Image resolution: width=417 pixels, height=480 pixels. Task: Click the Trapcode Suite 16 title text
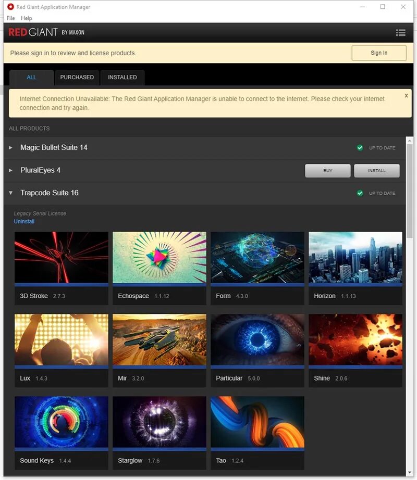pyautogui.click(x=50, y=193)
